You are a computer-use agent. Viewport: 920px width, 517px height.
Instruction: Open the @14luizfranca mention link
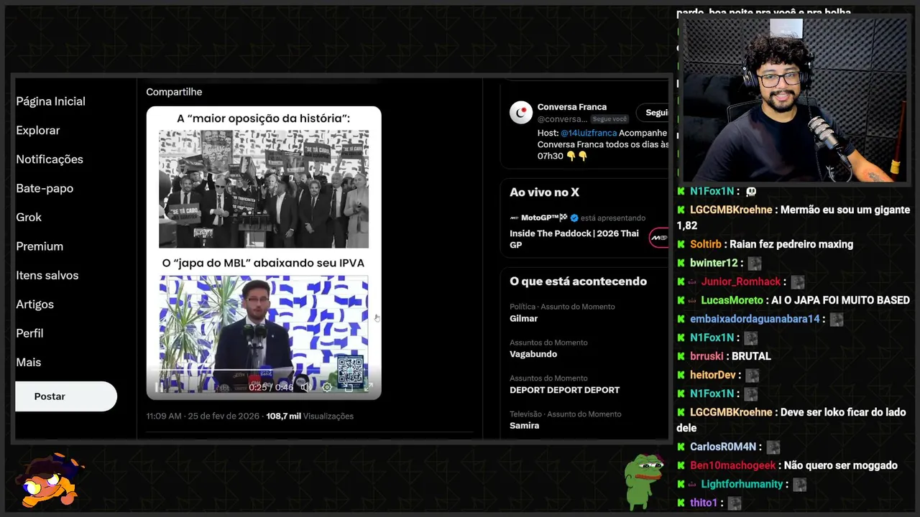tap(589, 133)
